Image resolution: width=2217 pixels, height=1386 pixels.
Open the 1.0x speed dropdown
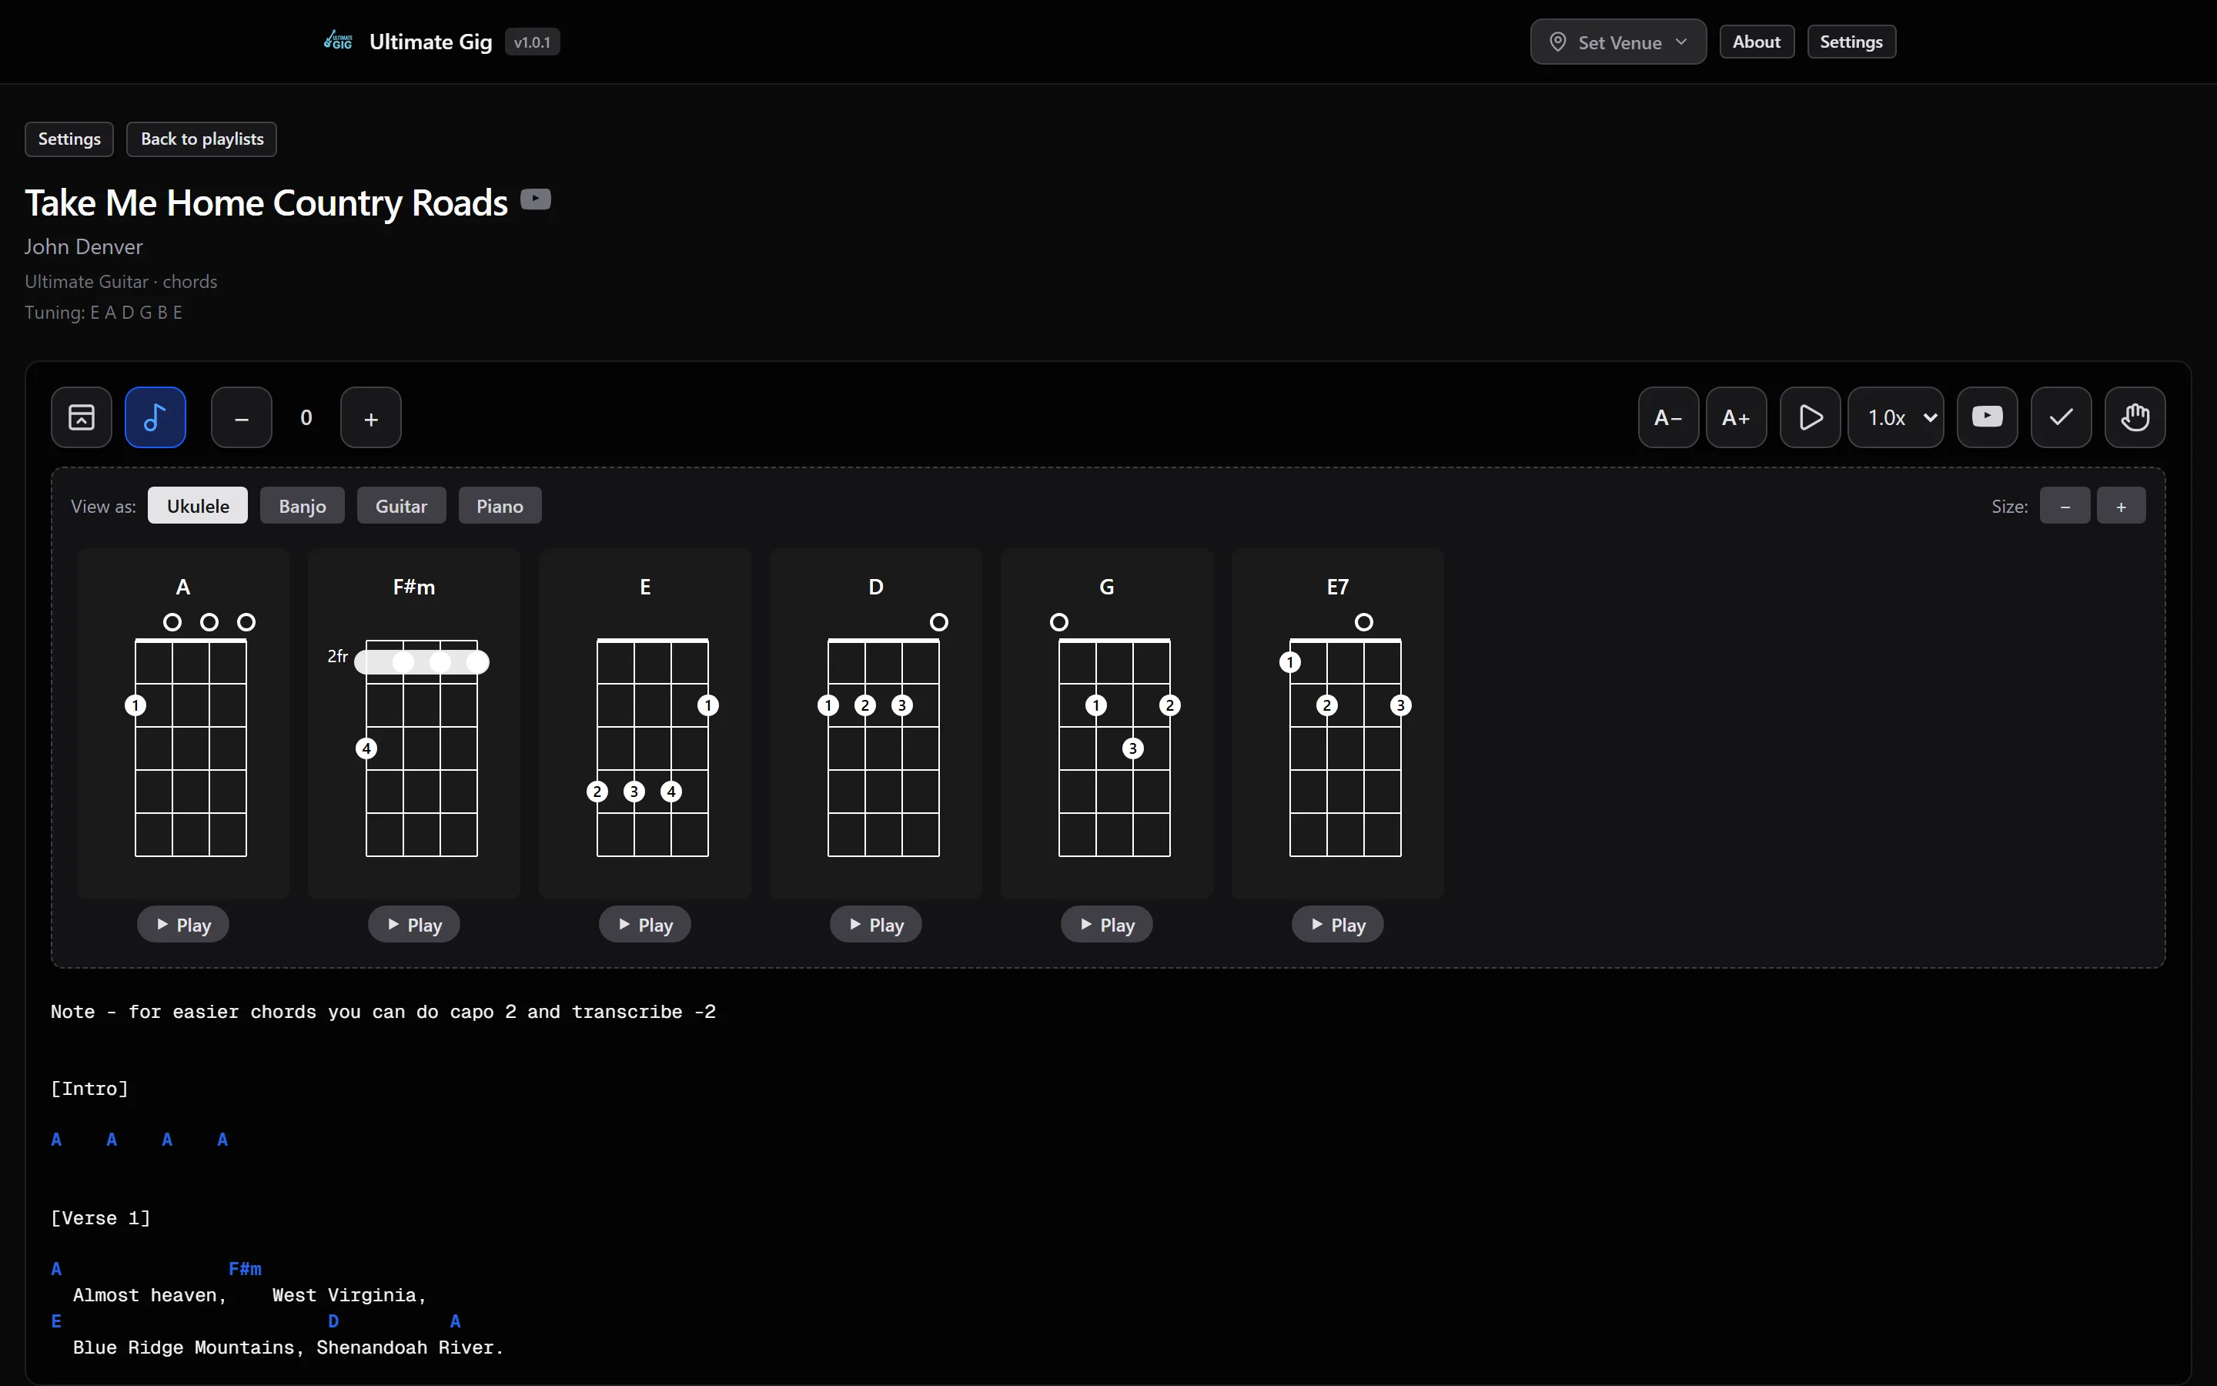1896,418
